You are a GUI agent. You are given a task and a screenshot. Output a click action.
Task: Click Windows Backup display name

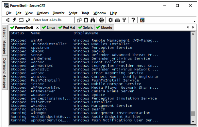(x=89, y=51)
